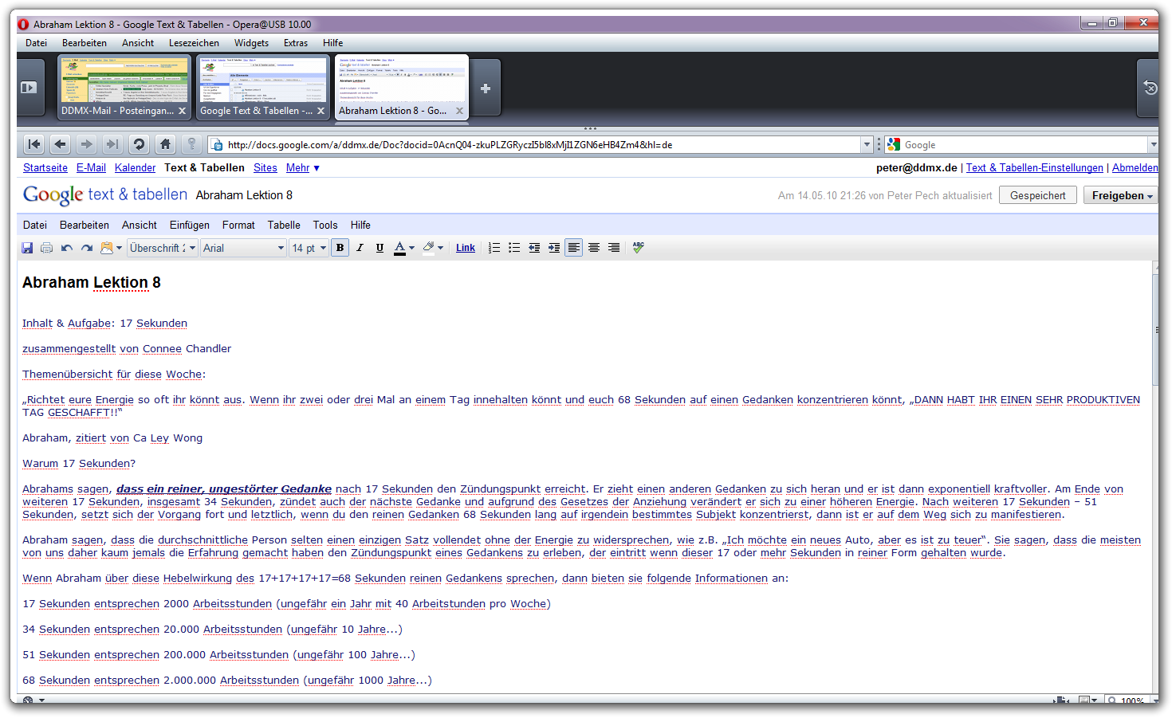
Task: Expand the 14 pt font size dropdown
Action: [x=309, y=248]
